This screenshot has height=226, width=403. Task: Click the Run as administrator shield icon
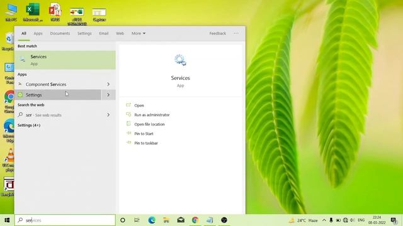coord(128,114)
